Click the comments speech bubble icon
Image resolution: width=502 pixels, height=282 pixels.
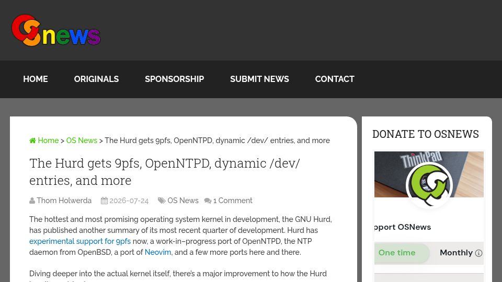[x=208, y=201]
